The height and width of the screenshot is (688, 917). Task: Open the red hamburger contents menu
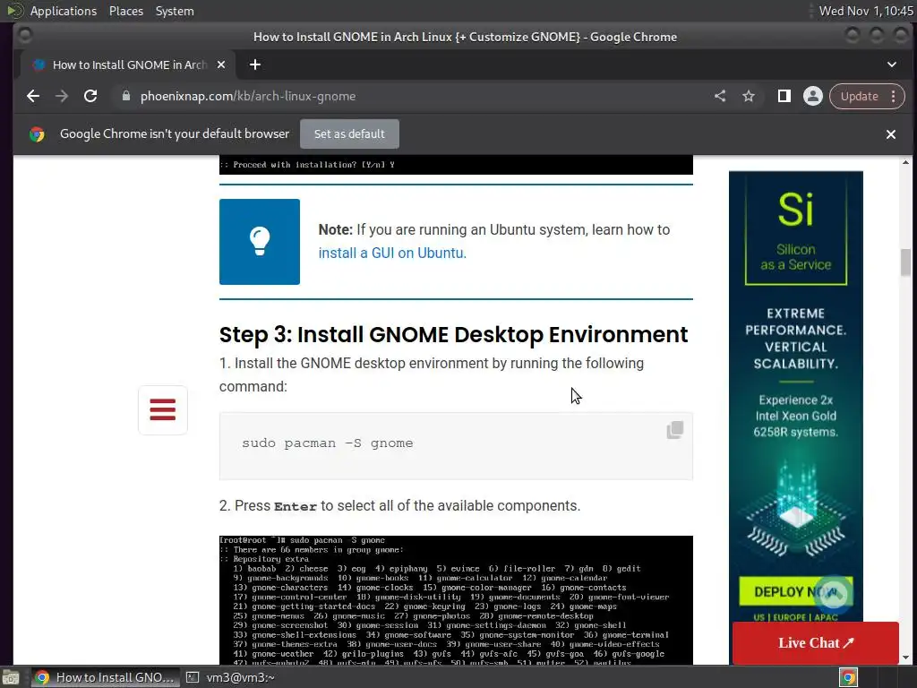[163, 409]
